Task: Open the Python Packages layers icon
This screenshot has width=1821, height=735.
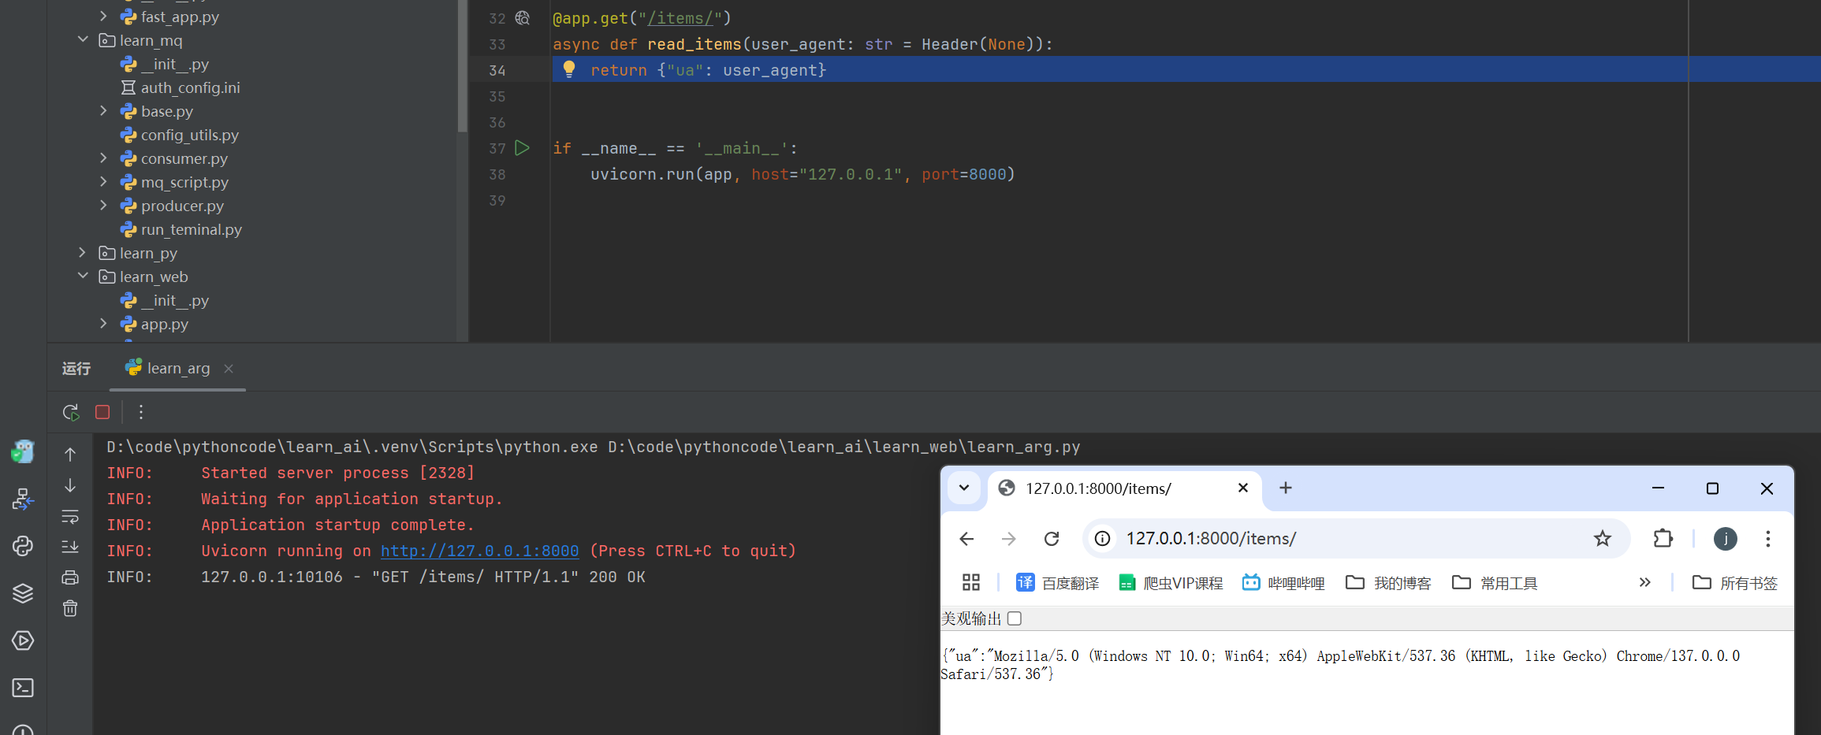Action: point(23,593)
